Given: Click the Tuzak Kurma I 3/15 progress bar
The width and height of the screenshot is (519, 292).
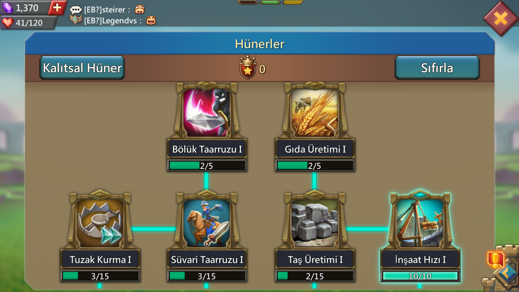Looking at the screenshot, I should pos(100,276).
